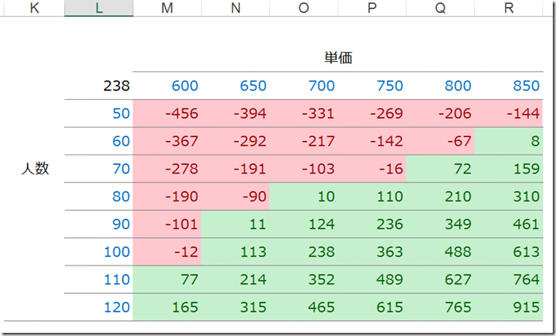The width and height of the screenshot is (556, 336).
Task: Select the 人数 label cell
Action: (x=34, y=169)
